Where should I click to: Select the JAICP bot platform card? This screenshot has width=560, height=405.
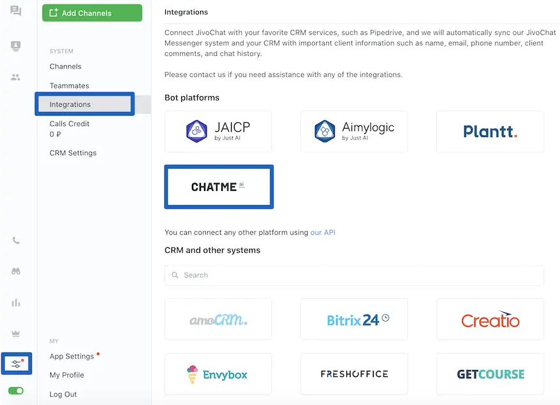pos(218,131)
